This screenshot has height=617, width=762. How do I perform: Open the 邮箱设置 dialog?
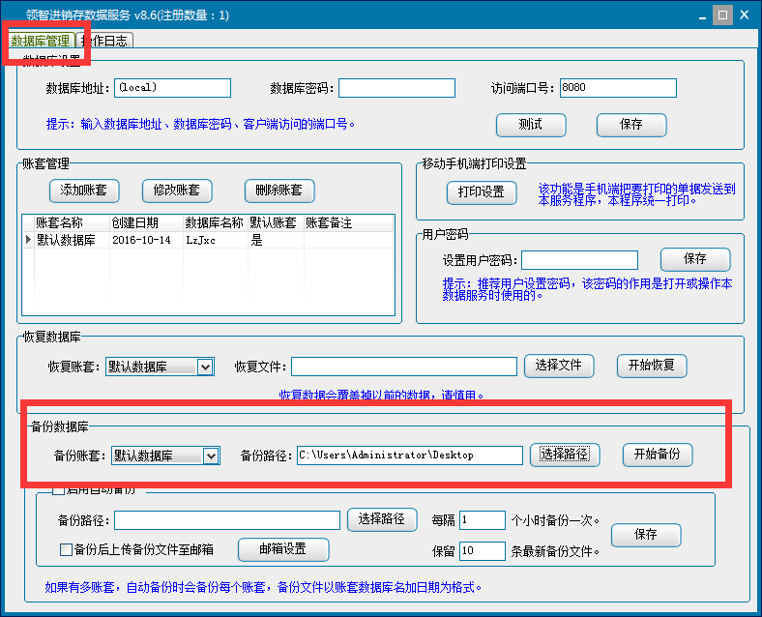pyautogui.click(x=282, y=549)
